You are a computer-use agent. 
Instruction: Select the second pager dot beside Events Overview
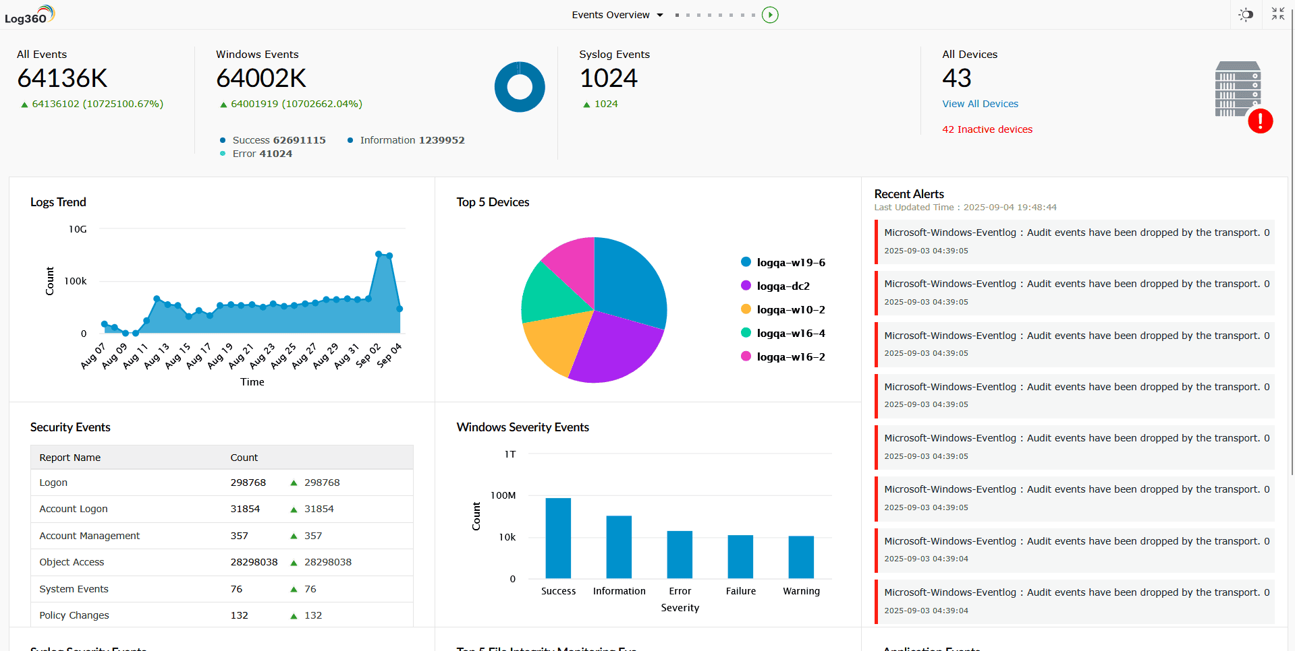click(687, 14)
